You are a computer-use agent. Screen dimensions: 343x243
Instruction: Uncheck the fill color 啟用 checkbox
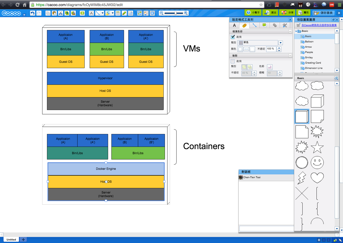coord(233,37)
